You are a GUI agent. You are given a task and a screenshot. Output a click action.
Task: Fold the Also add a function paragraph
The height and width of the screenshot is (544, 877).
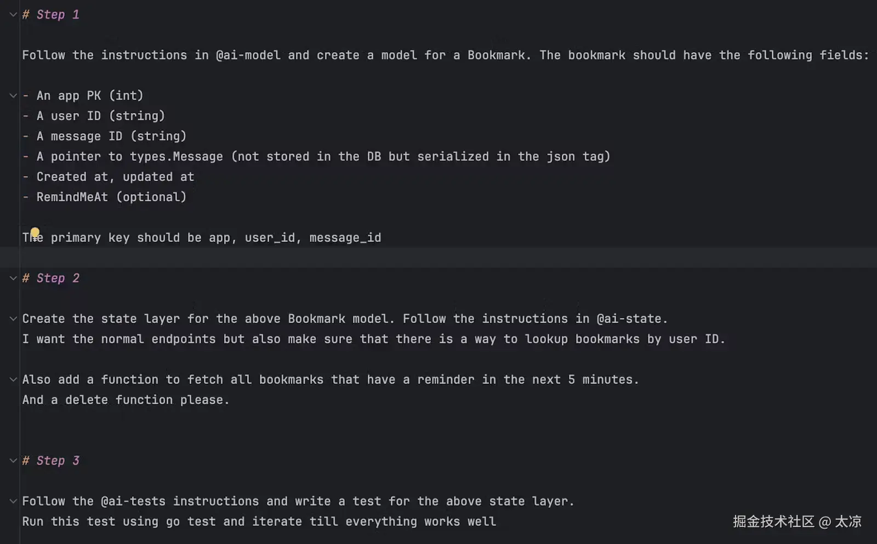point(13,380)
